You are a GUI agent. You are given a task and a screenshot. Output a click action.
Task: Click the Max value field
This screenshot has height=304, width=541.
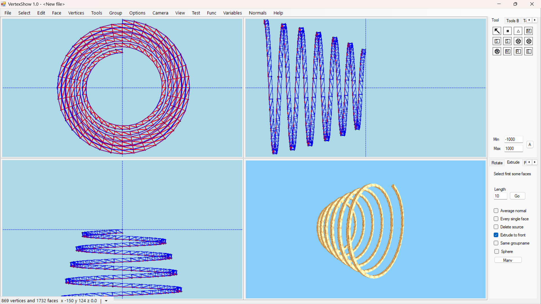coord(513,149)
